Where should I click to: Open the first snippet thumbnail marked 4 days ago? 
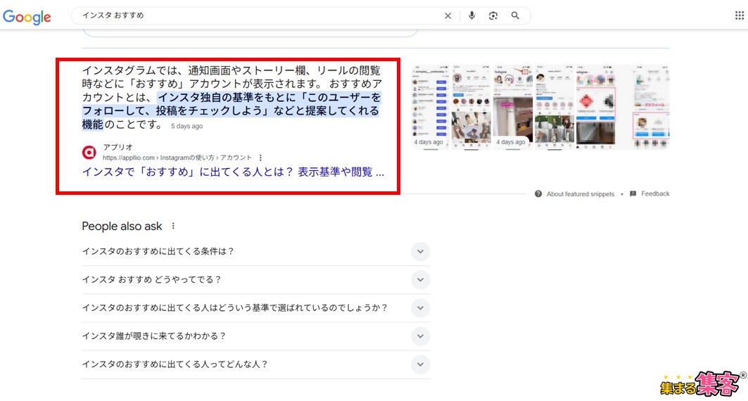coord(430,107)
